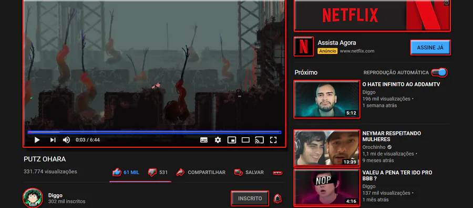Activate miniplayer mode
The width and height of the screenshot is (473, 208).
[232, 140]
